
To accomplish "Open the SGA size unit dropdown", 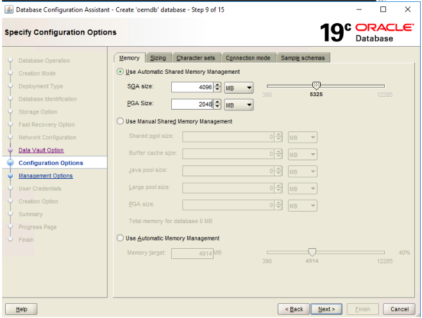I will (239, 88).
